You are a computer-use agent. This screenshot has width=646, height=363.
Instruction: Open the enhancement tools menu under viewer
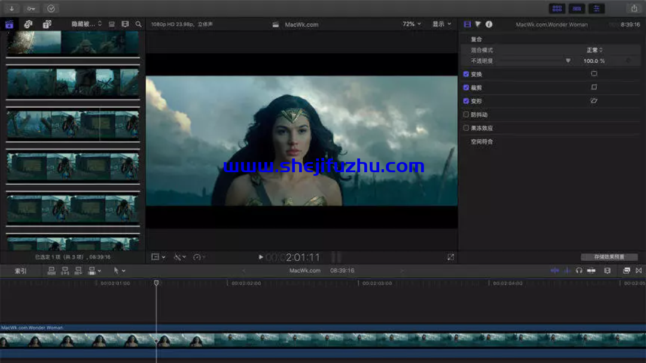click(179, 257)
